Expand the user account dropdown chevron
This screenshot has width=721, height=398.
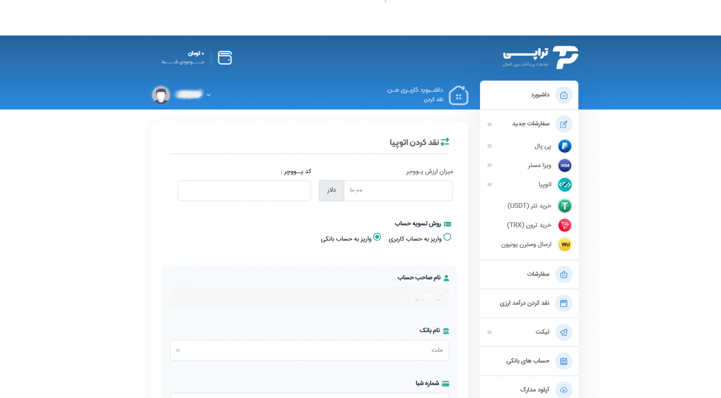208,95
